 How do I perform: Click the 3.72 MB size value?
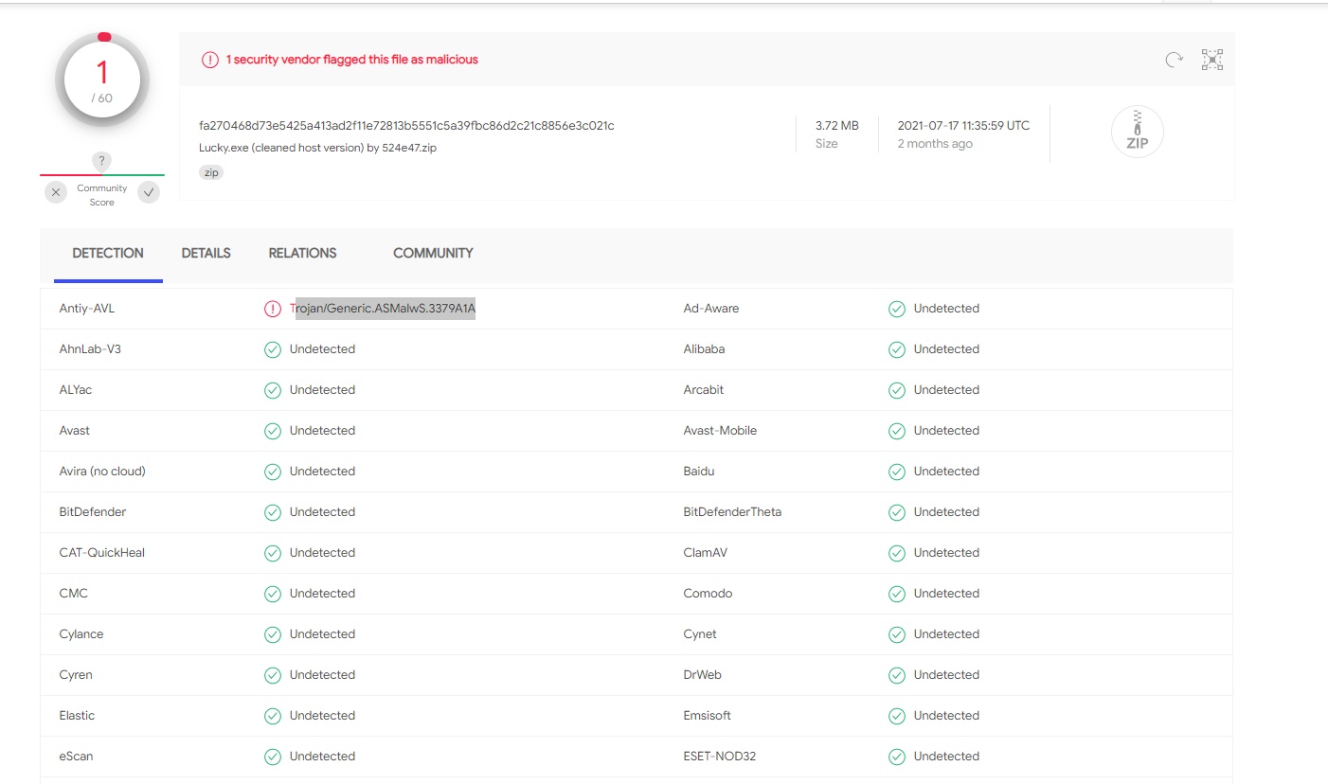837,126
